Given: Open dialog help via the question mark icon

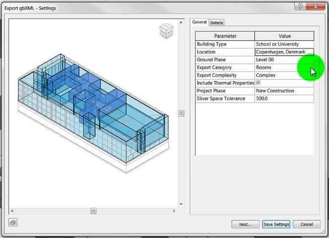Looking at the screenshot, I should tap(300, 6).
